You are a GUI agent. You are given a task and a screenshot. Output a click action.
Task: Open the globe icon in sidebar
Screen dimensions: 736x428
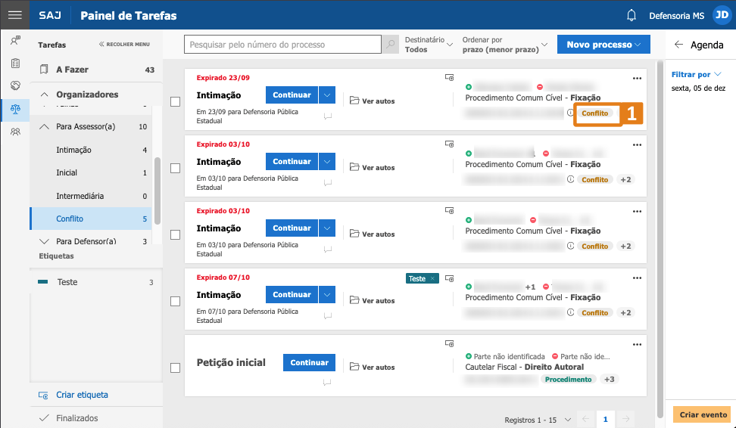(15, 85)
